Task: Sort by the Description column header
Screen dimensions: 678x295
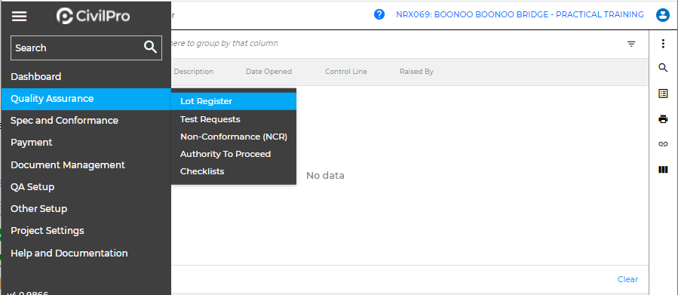Action: 194,72
